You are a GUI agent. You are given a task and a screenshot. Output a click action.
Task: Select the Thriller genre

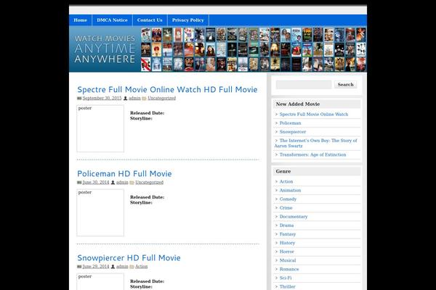point(287,286)
